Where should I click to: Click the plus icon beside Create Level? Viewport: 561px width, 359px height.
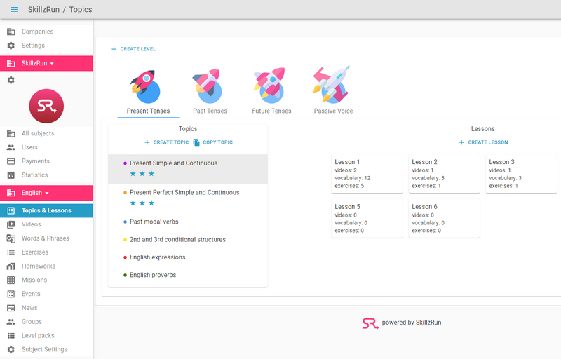point(114,49)
